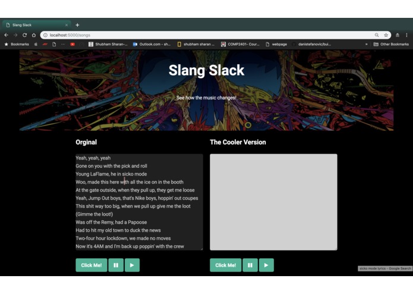Open the red Formula 1 bookmark

[45, 44]
